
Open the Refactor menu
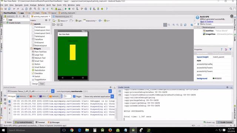pos(41,5)
